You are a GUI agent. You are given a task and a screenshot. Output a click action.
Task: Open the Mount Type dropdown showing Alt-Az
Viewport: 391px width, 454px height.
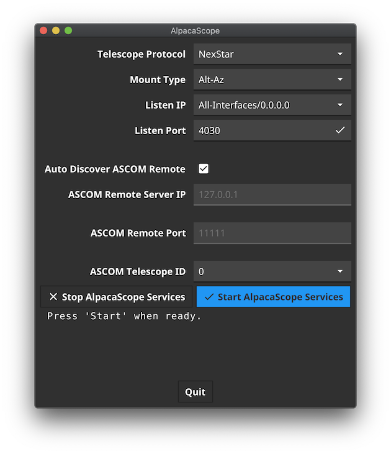[272, 79]
